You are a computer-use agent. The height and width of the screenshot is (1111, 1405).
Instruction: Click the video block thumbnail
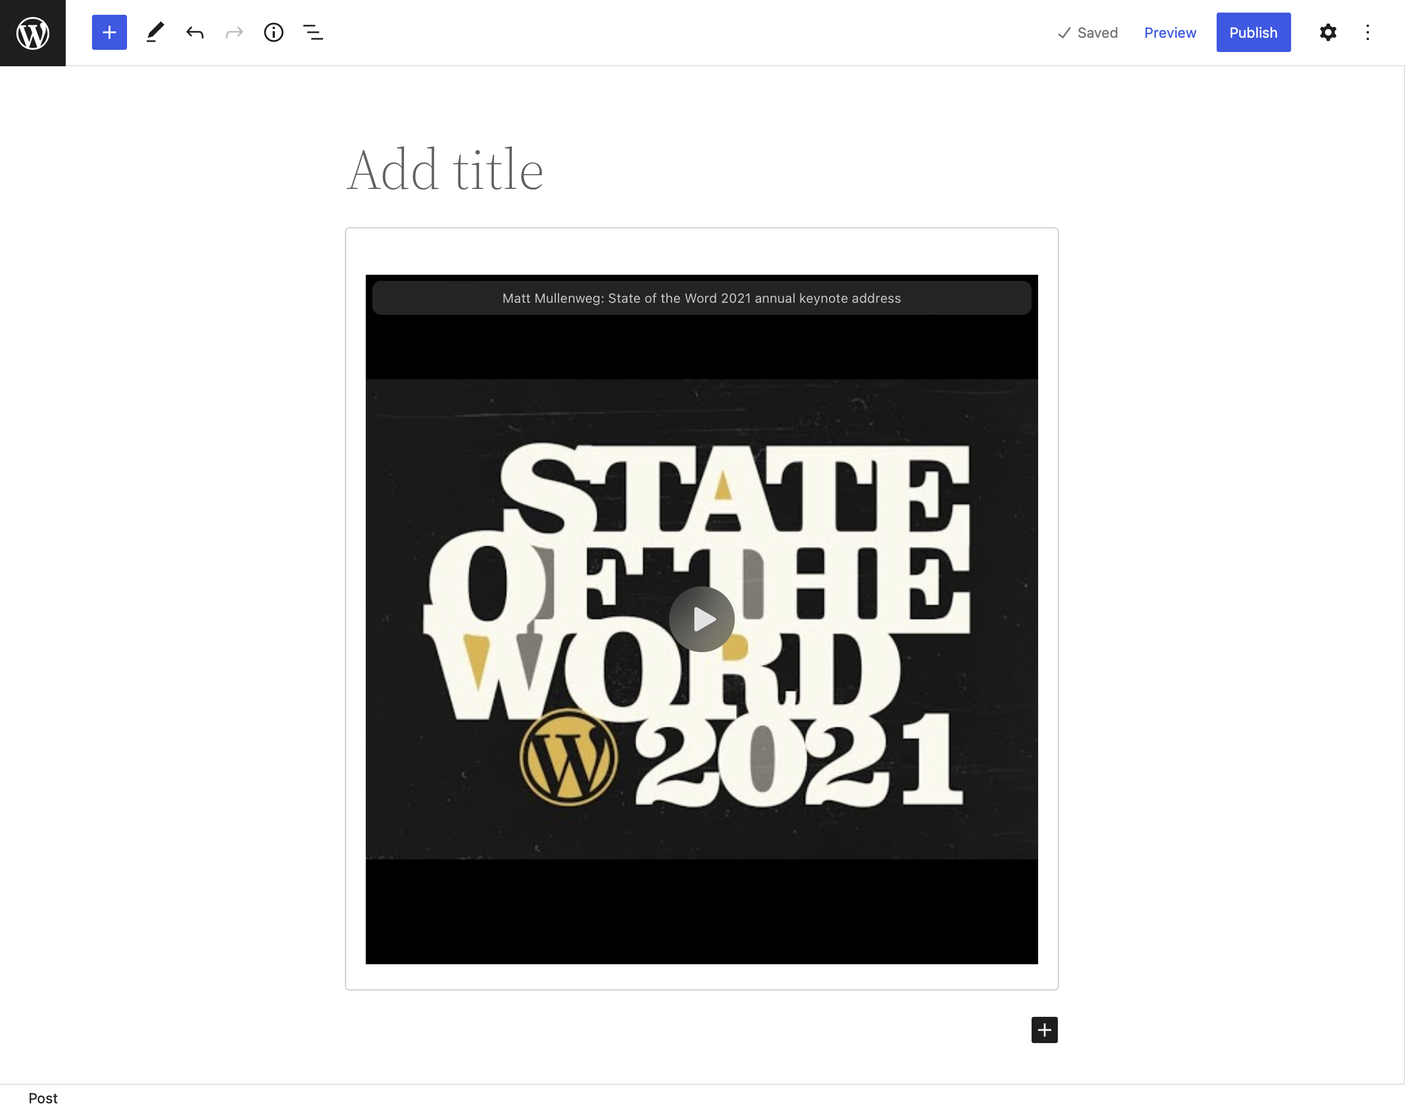701,619
